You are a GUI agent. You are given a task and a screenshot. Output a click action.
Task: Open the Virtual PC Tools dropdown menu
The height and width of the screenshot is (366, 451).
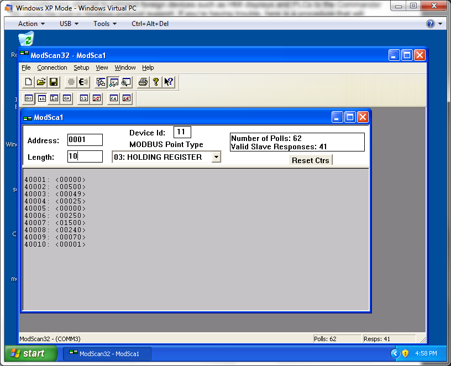click(x=105, y=24)
